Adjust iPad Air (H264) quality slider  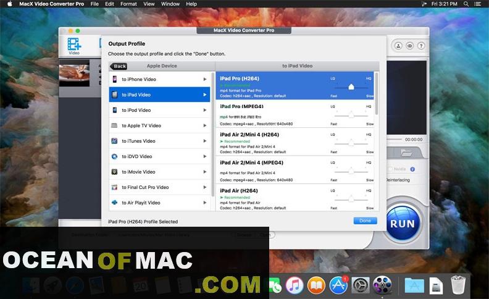tap(351, 199)
